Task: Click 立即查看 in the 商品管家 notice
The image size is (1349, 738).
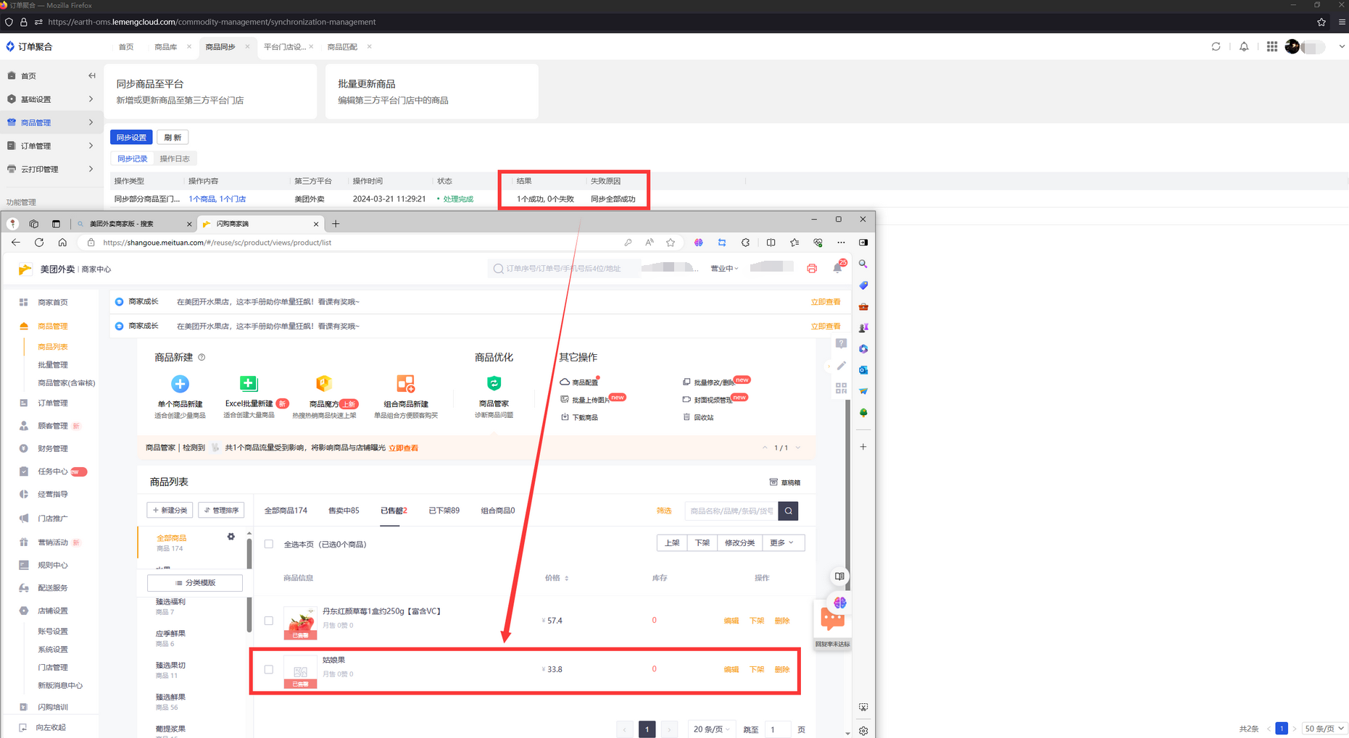Action: [403, 448]
